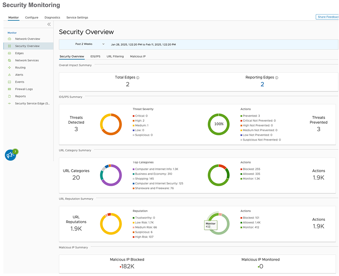This screenshot has width=339, height=276.
Task: Click the Share Feedback button
Action: pos(327,17)
